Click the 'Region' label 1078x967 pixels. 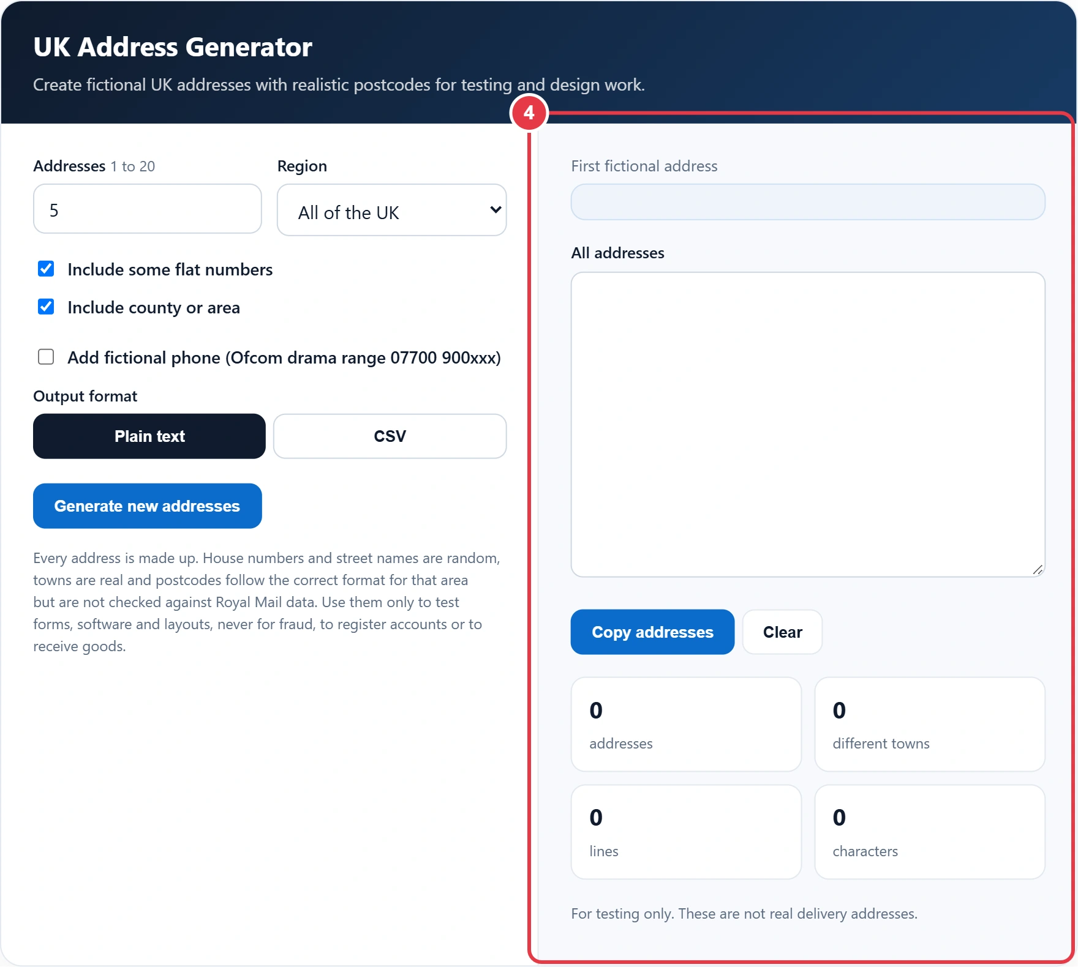point(302,166)
